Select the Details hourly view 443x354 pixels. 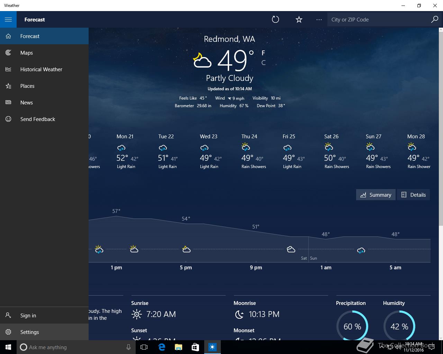[x=414, y=195]
